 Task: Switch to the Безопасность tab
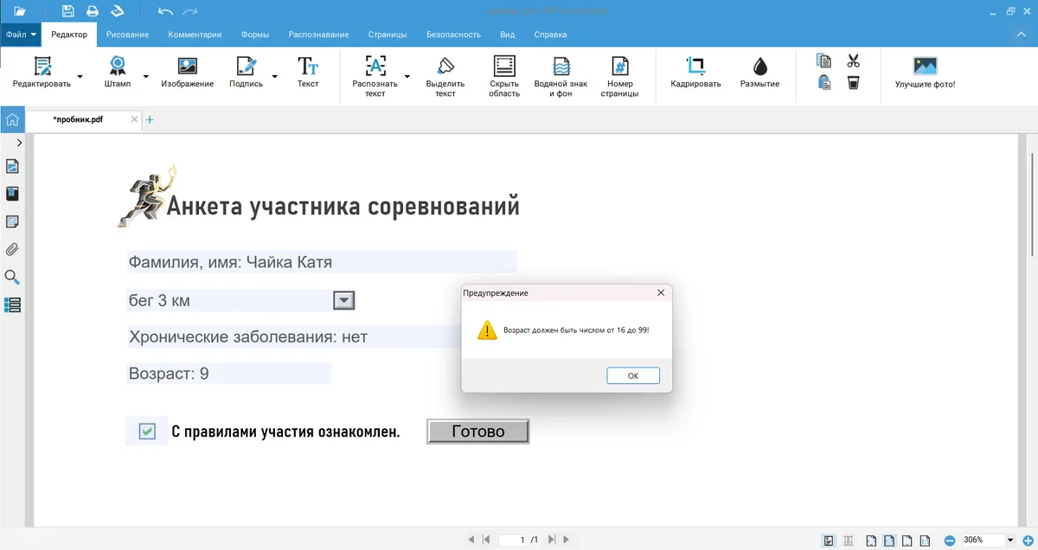pos(453,35)
